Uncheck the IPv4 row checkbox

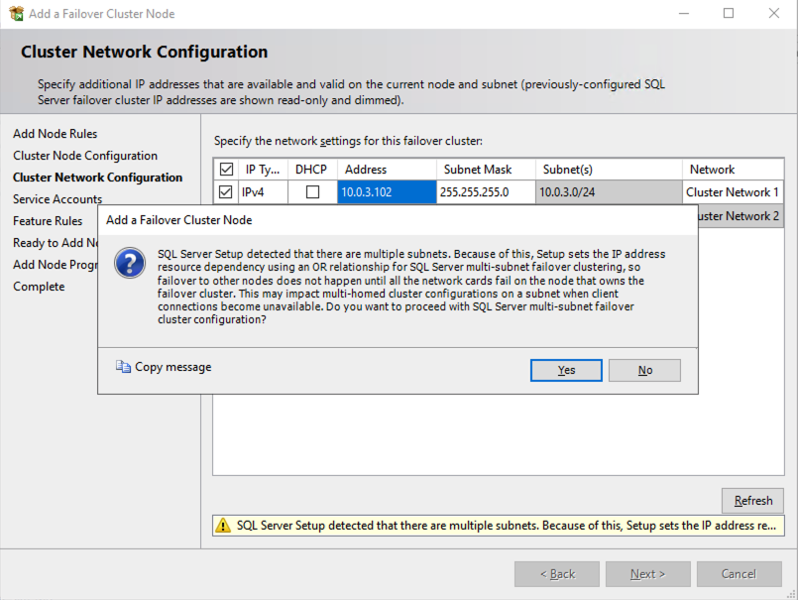(226, 192)
